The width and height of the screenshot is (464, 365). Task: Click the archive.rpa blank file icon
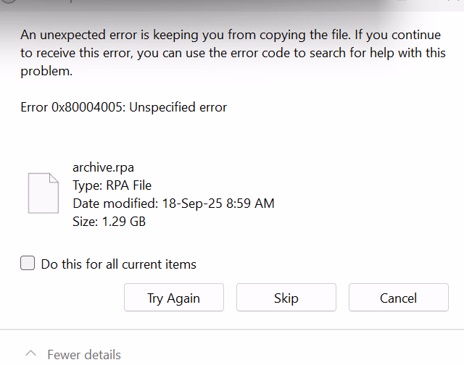click(43, 193)
